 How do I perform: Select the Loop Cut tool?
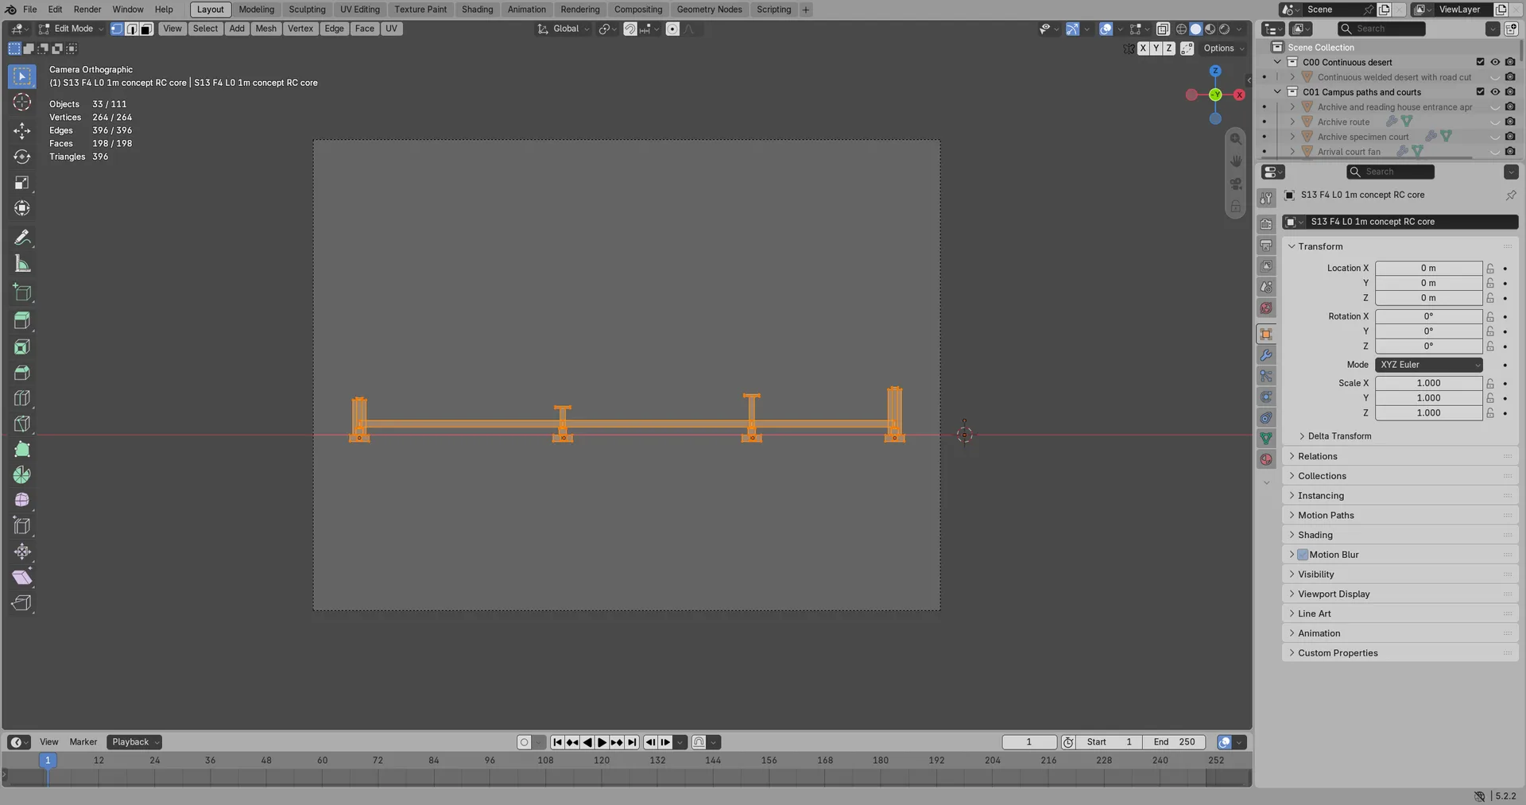pyautogui.click(x=22, y=398)
